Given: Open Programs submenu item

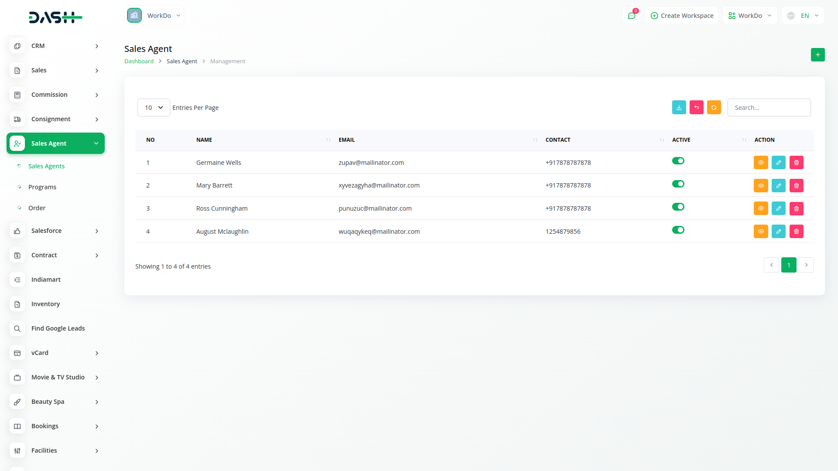Looking at the screenshot, I should click(x=42, y=187).
